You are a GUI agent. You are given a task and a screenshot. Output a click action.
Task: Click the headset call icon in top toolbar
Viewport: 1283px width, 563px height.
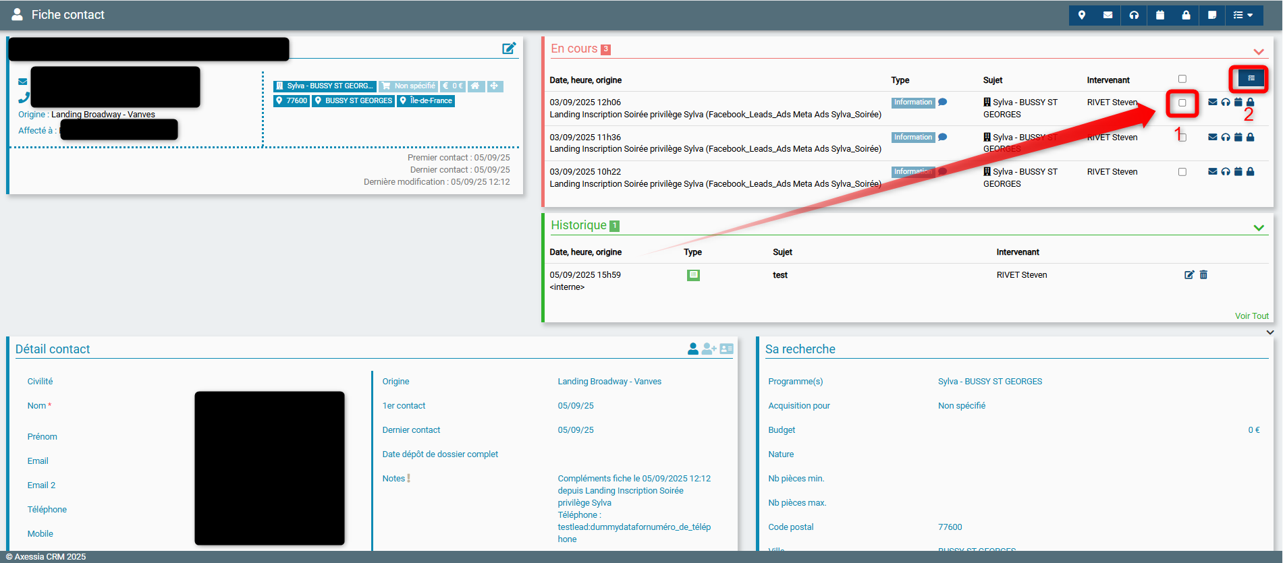(1134, 15)
